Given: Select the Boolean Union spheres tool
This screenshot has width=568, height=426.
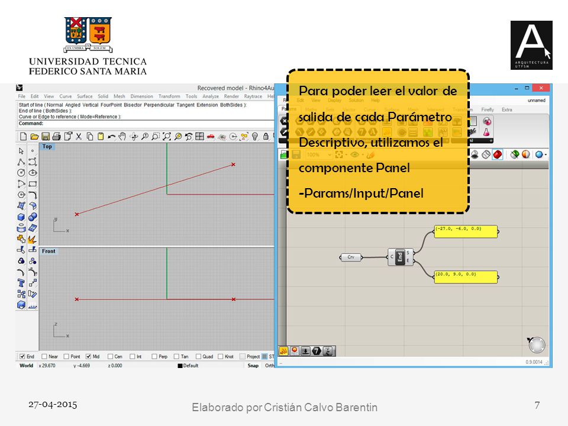Looking at the screenshot, I should 33,217.
